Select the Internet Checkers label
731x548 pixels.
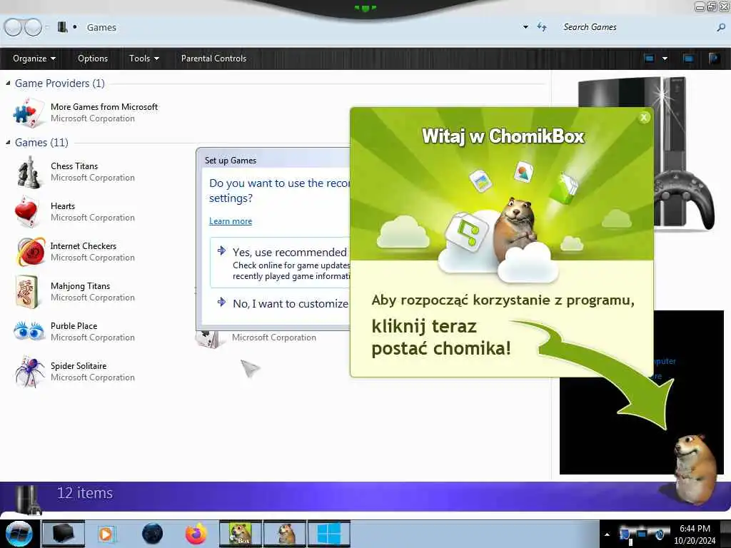83,246
